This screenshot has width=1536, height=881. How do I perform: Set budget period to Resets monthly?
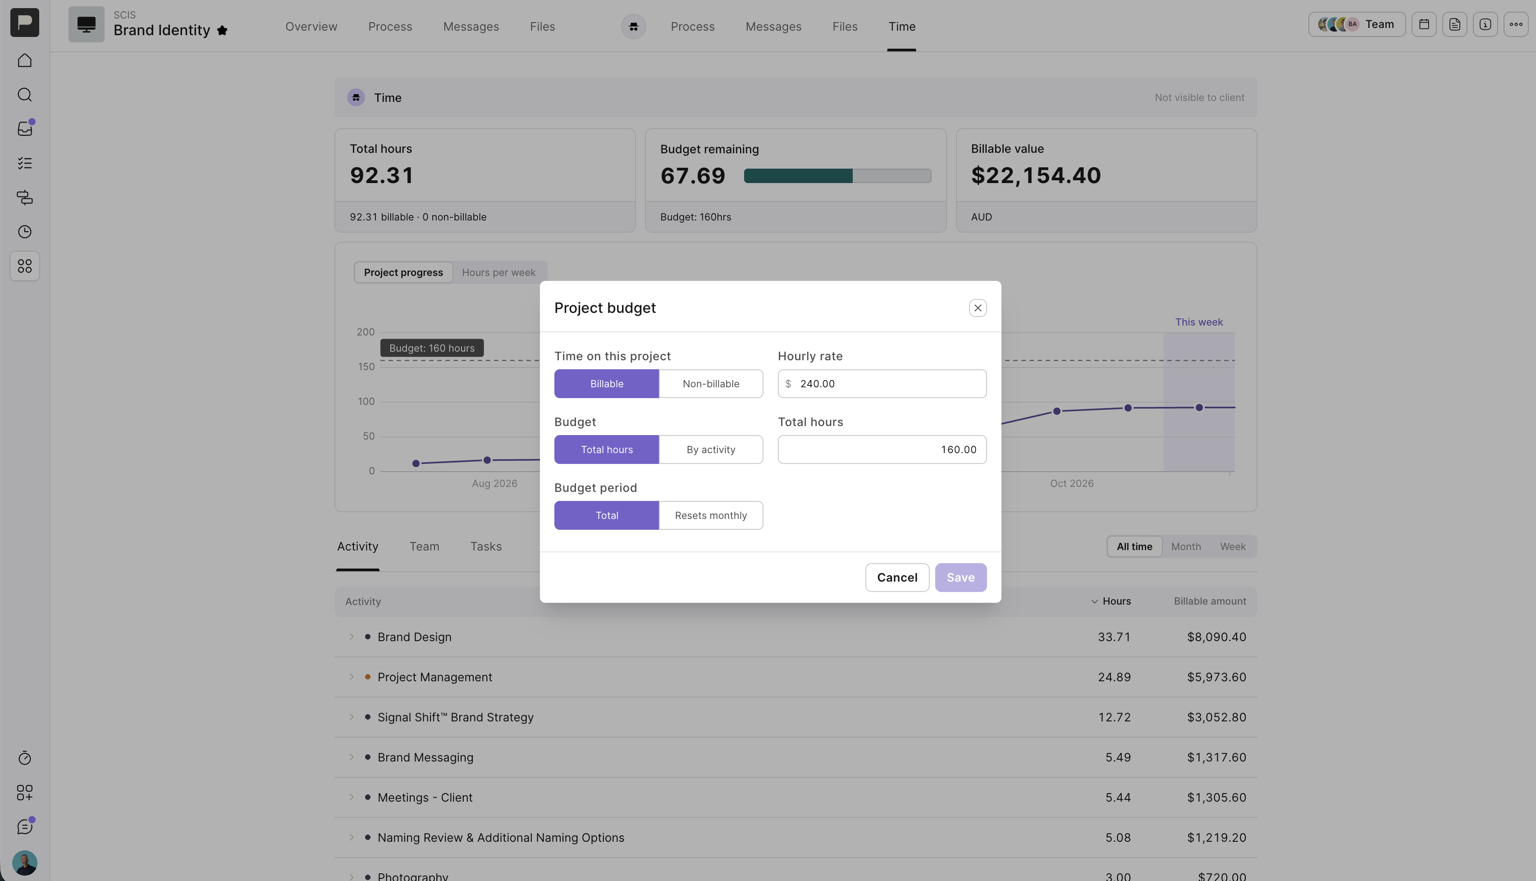click(711, 515)
